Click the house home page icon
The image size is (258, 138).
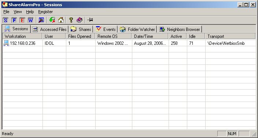61,20
